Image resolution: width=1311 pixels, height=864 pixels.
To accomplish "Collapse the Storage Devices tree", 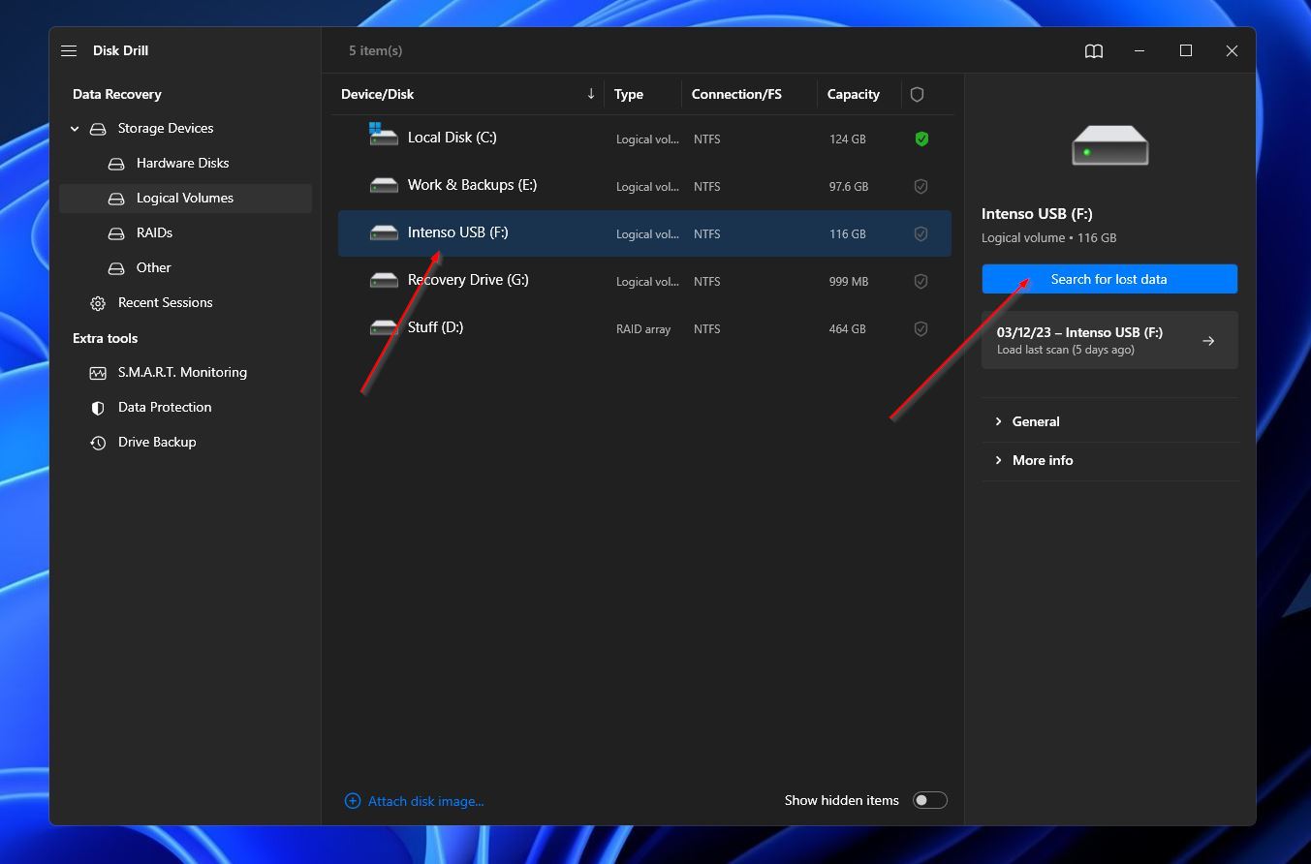I will pos(75,129).
